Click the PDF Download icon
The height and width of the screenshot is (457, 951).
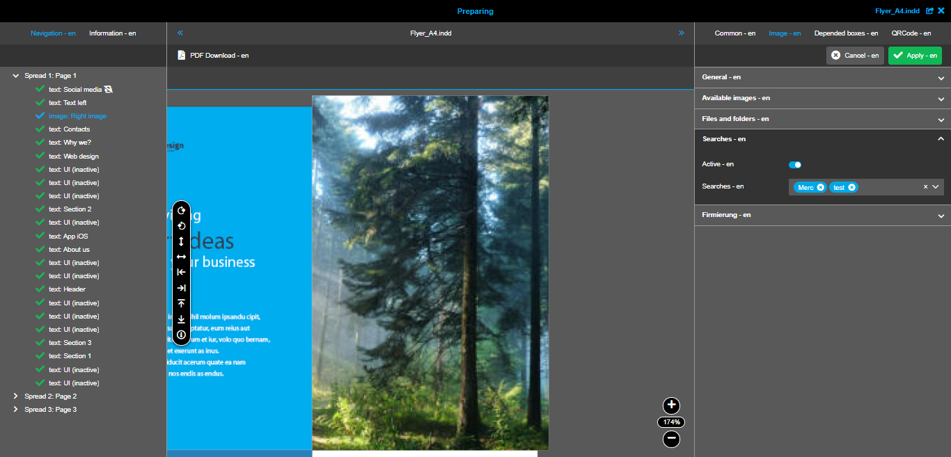tap(182, 55)
